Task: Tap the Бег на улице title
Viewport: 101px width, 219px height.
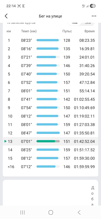Action: pyautogui.click(x=50, y=16)
